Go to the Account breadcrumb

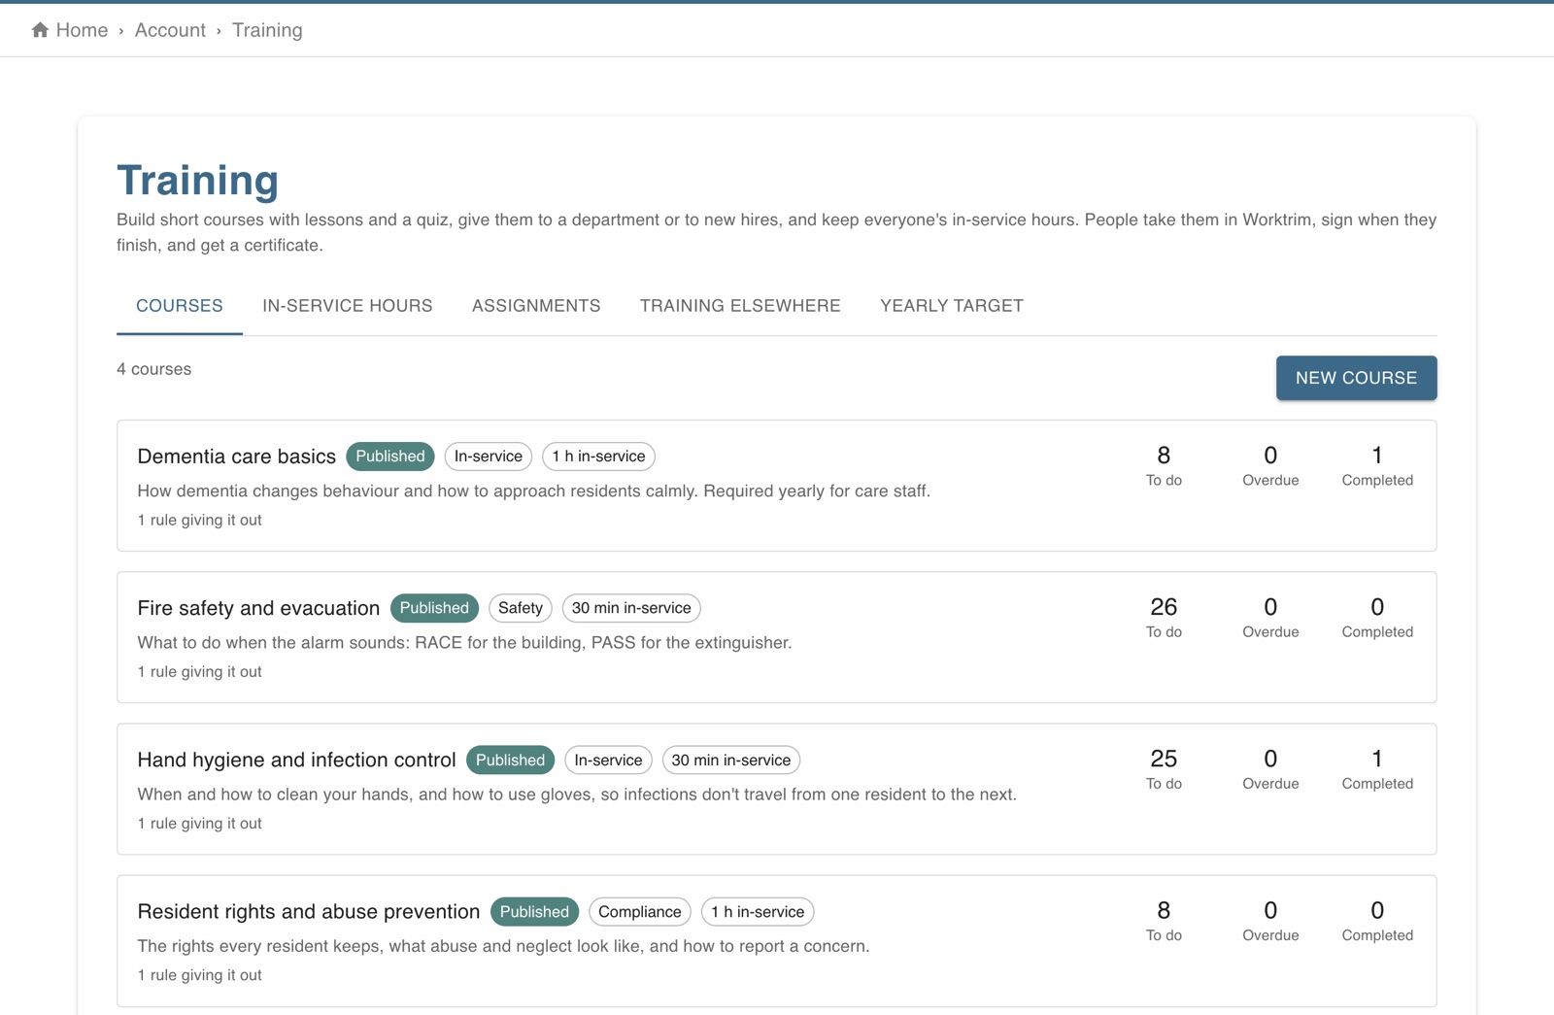[170, 30]
